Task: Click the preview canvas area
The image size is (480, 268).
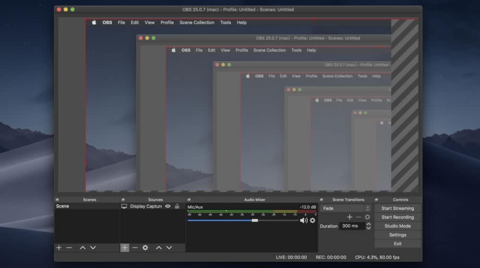Action: click(238, 105)
